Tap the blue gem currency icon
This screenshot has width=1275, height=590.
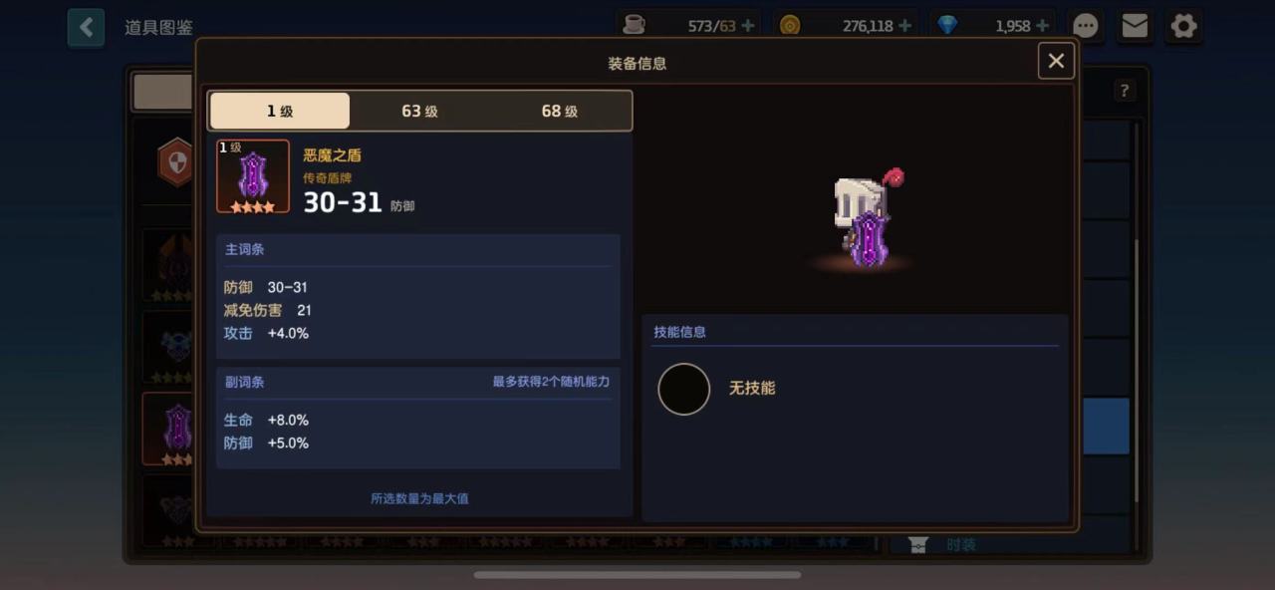click(947, 25)
